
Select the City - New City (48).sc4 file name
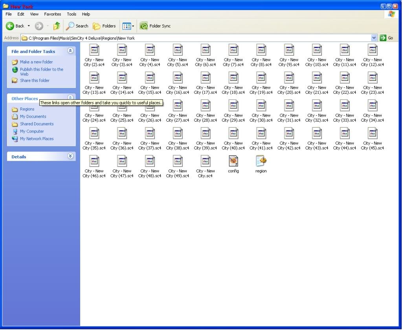(x=150, y=173)
